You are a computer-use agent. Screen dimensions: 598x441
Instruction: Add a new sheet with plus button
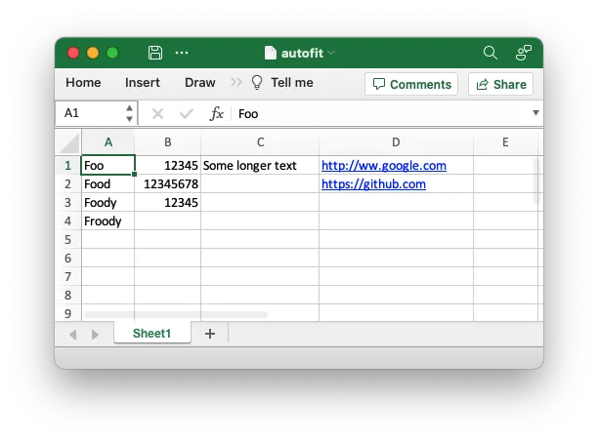tap(210, 334)
